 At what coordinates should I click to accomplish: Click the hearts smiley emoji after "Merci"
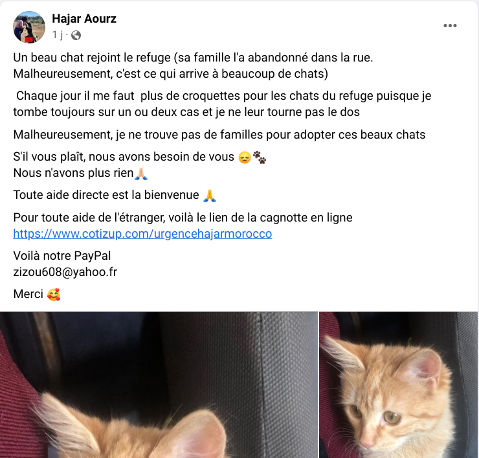[x=54, y=295]
